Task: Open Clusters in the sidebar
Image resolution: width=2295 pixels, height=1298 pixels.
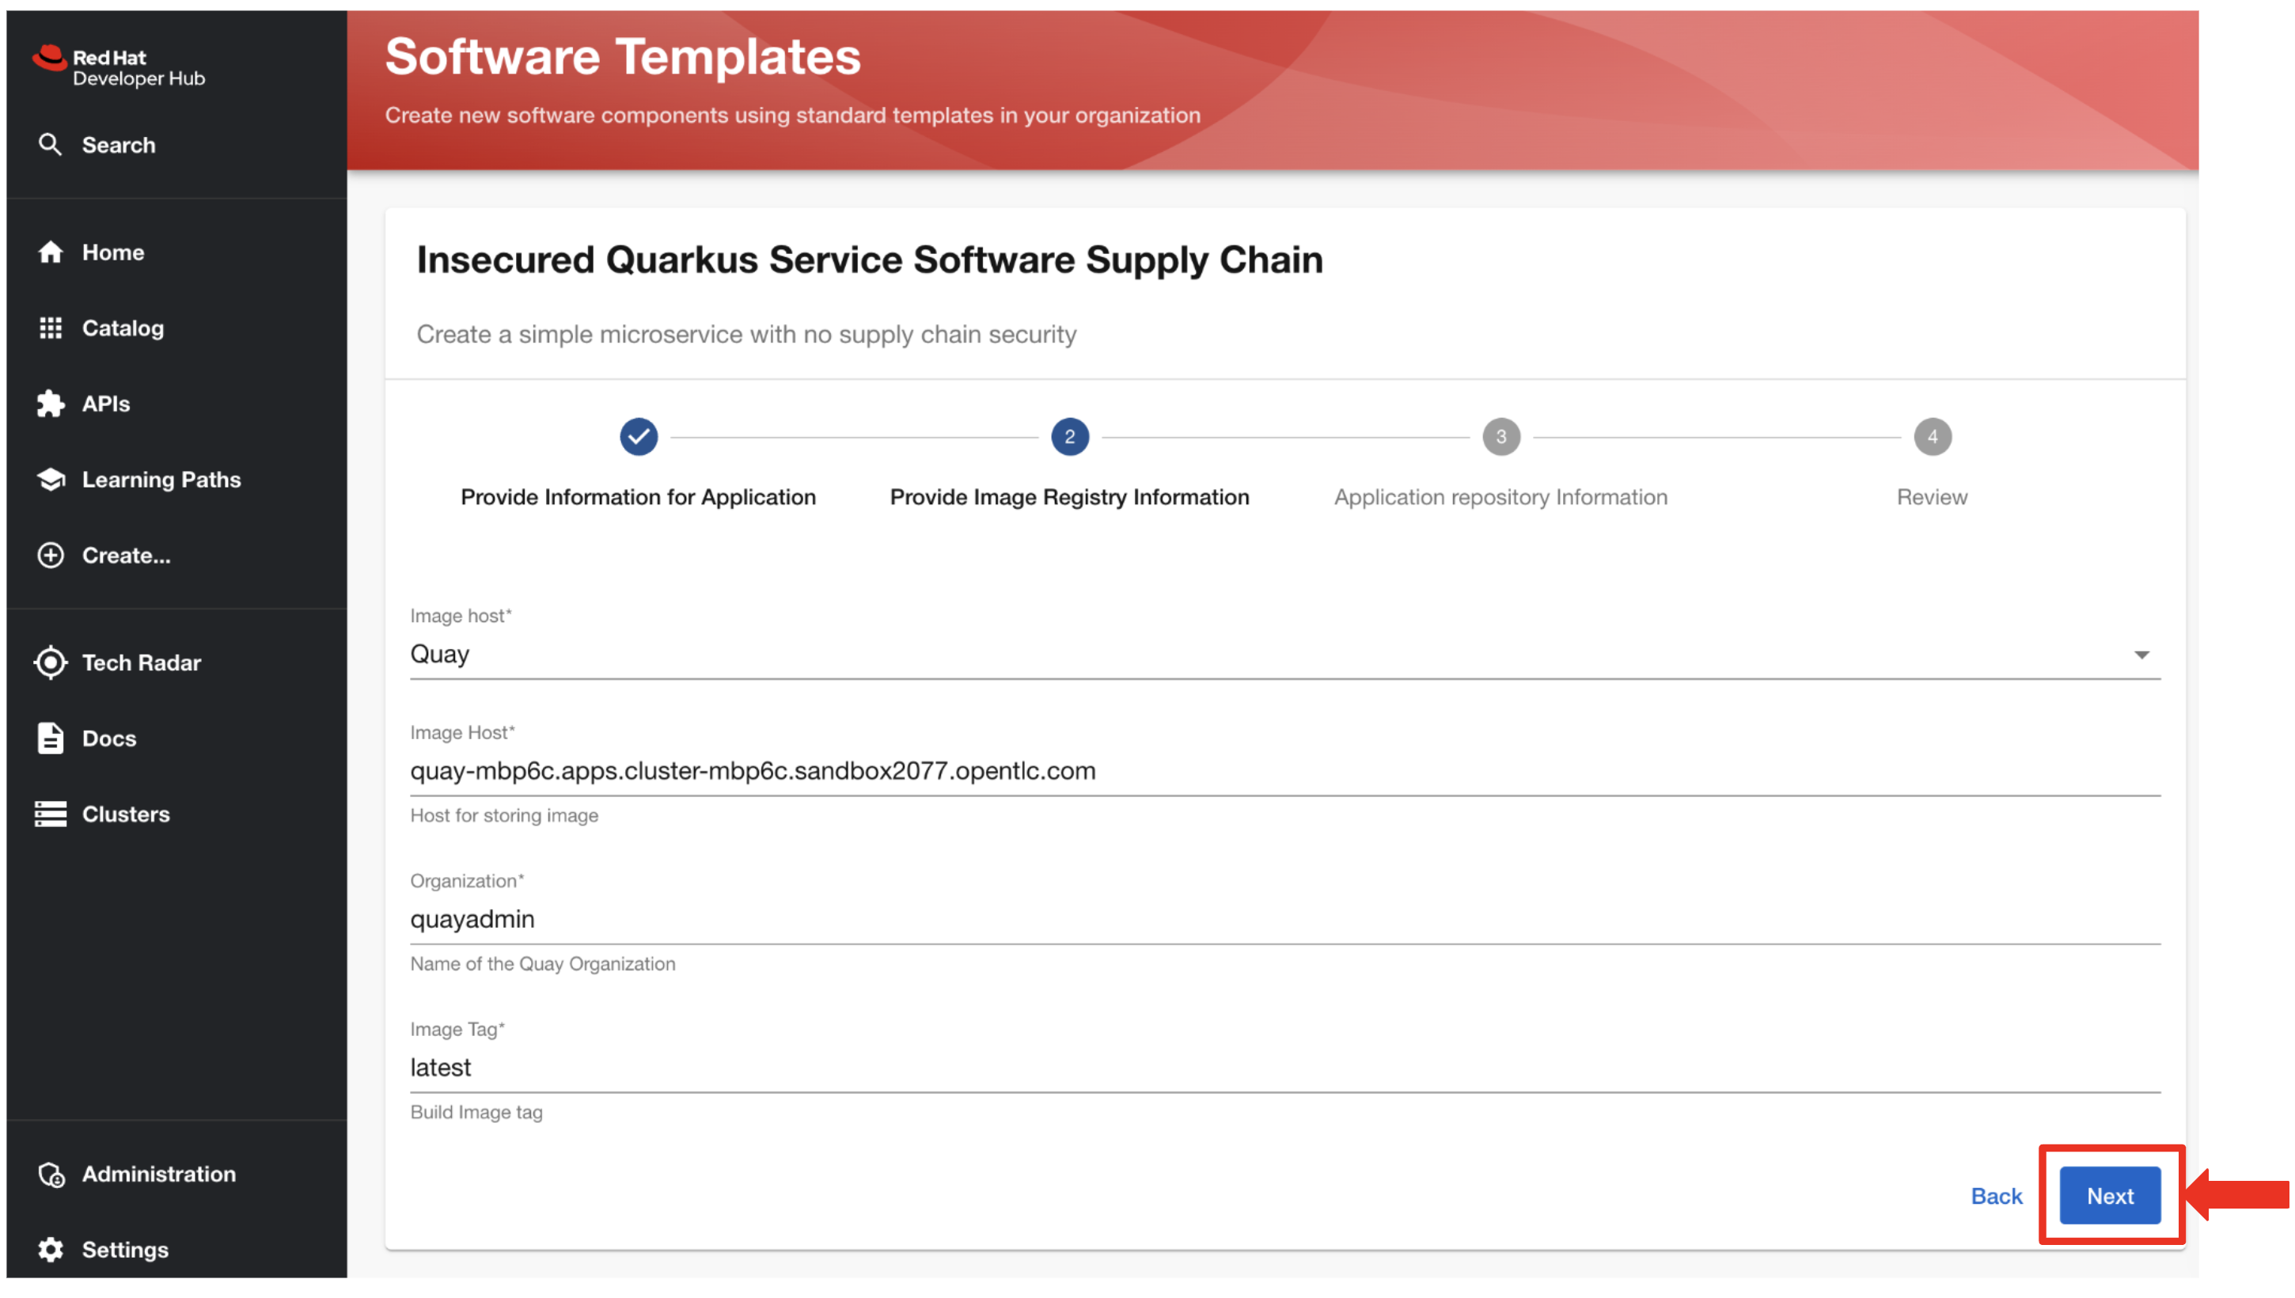Action: (176, 814)
